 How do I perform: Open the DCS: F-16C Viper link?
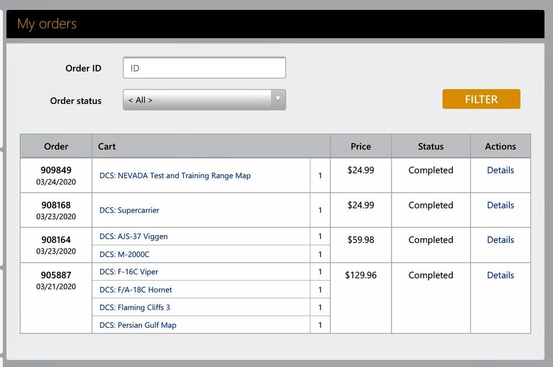(x=129, y=272)
